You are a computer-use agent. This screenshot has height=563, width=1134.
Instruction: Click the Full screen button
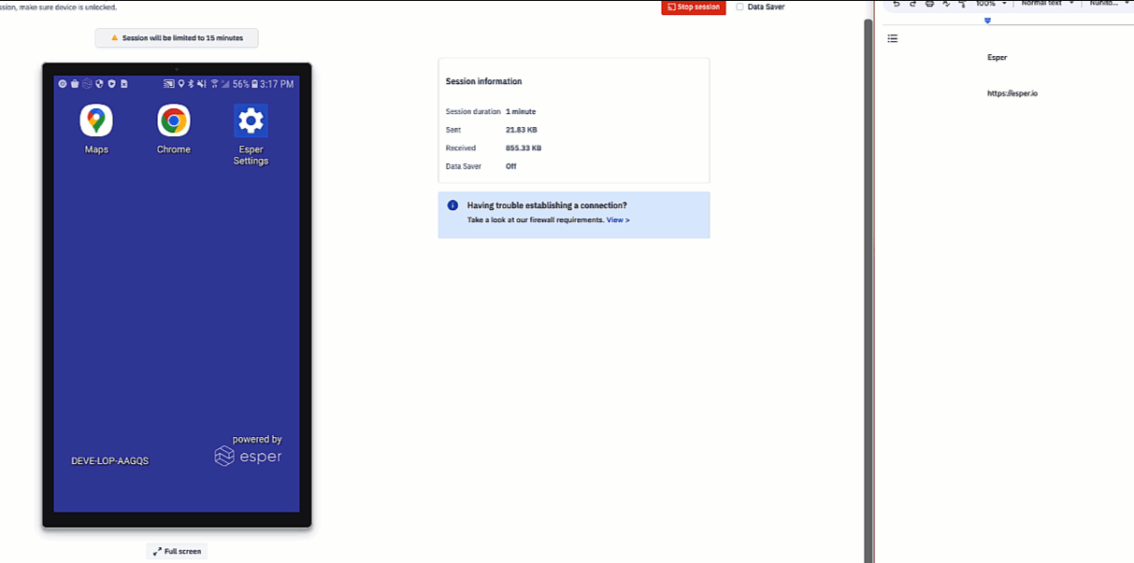(177, 551)
